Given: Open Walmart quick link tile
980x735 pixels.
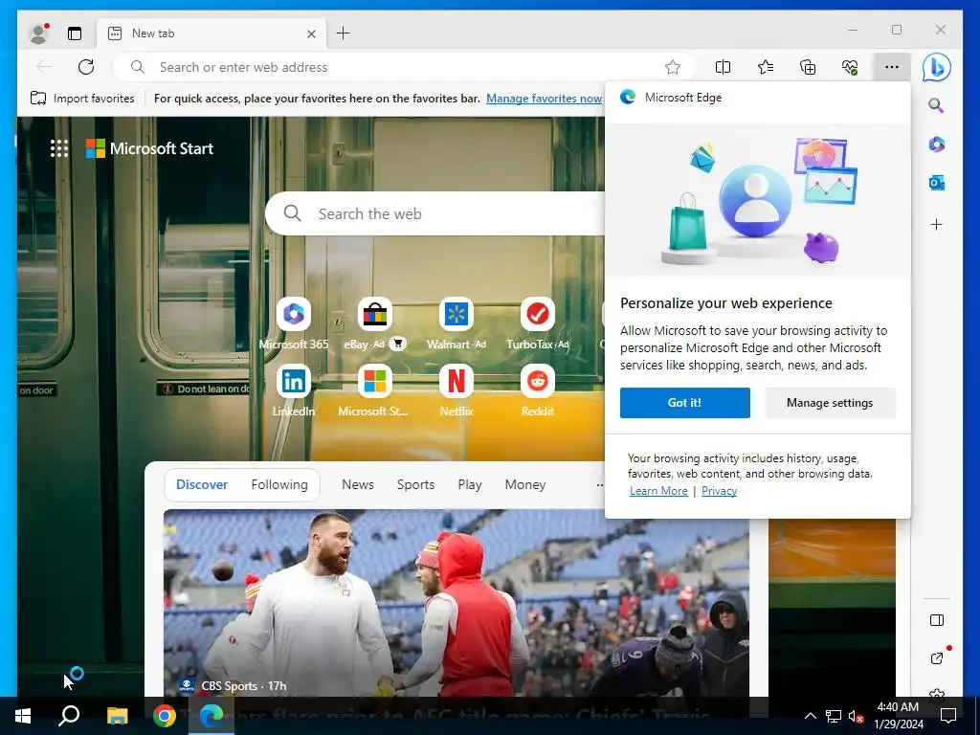Looking at the screenshot, I should (457, 323).
